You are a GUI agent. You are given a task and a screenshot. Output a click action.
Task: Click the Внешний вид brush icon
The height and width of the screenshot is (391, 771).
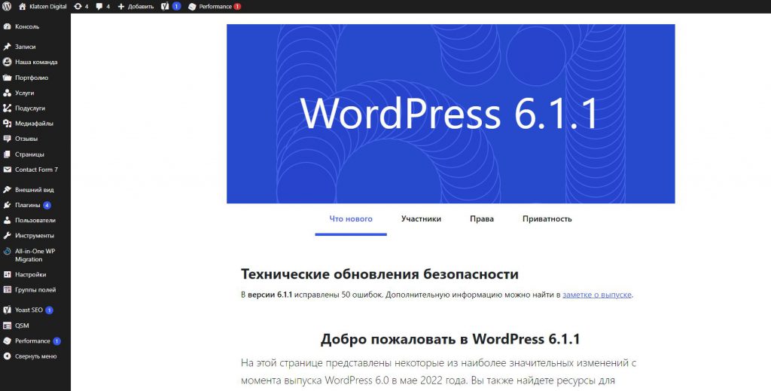point(7,190)
